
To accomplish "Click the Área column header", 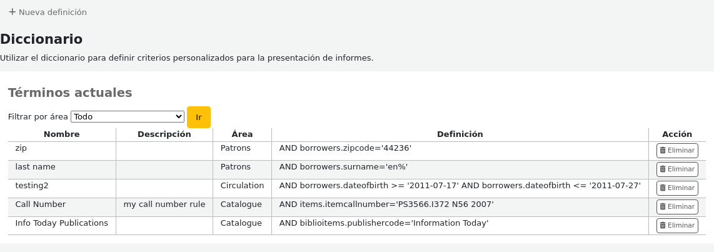I will click(242, 134).
